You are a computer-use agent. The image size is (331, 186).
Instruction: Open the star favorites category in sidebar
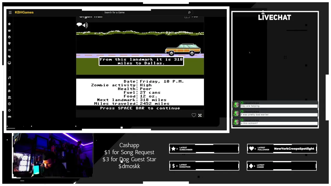[x=9, y=24]
